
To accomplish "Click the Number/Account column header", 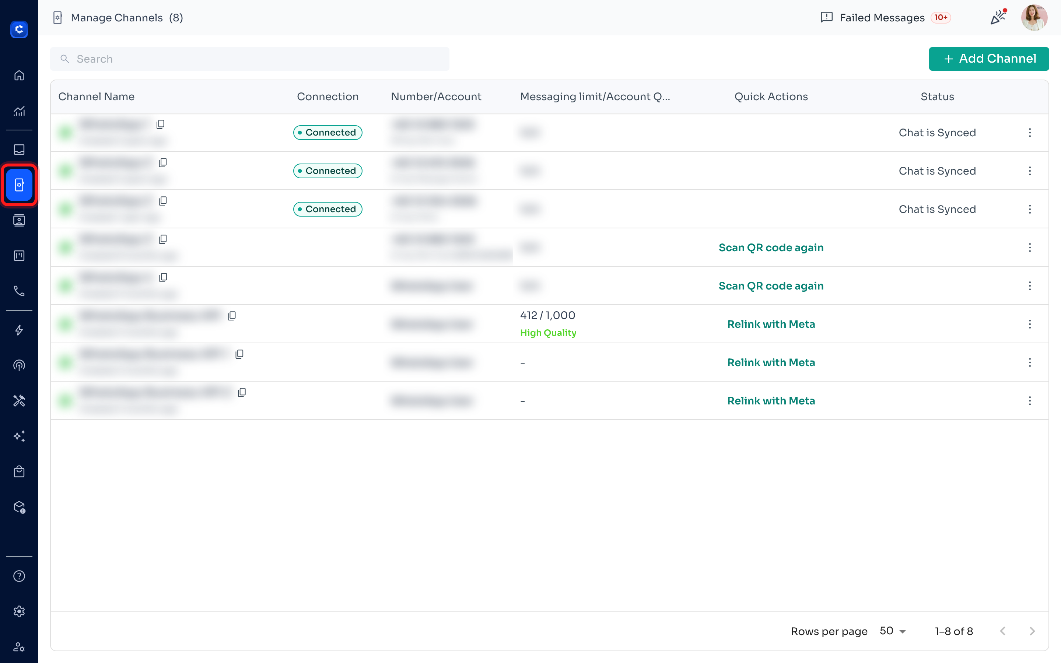I will (436, 97).
